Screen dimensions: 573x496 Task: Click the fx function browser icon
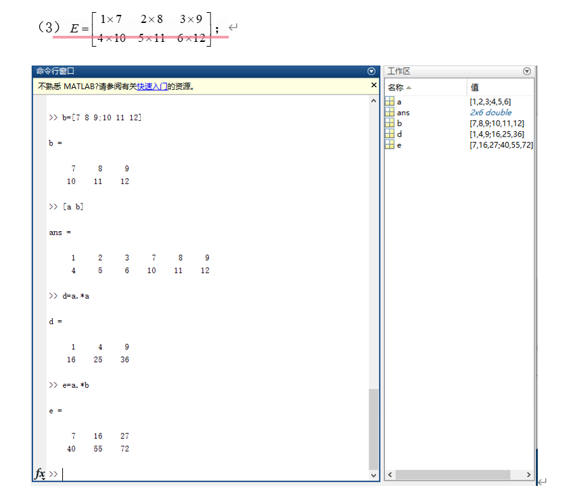click(x=40, y=474)
